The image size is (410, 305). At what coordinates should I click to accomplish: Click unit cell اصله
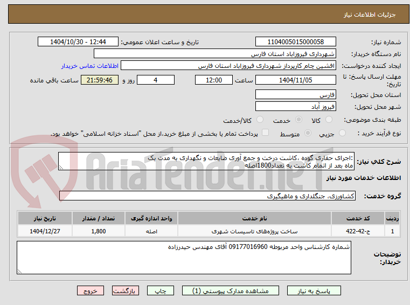click(151, 231)
